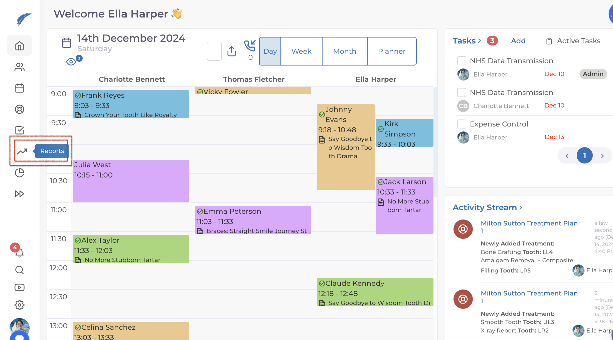Toggle the eye visibility icon under date
The image size is (613, 340).
71,61
